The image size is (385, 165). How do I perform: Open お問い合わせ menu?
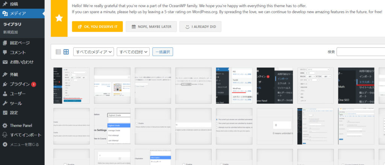tap(22, 62)
